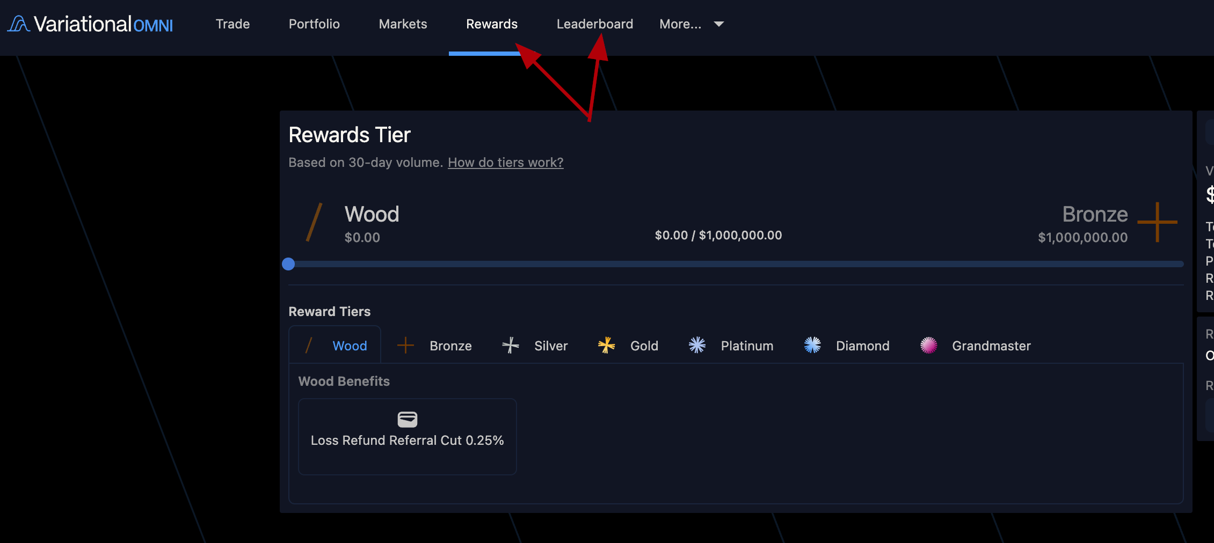Viewport: 1214px width, 543px height.
Task: Click the Loss Refund card icon
Action: [x=407, y=419]
